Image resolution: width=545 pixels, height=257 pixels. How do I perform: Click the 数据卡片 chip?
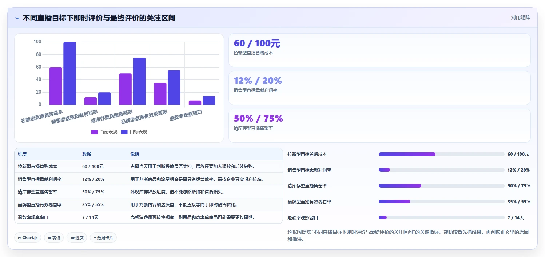tap(103, 238)
